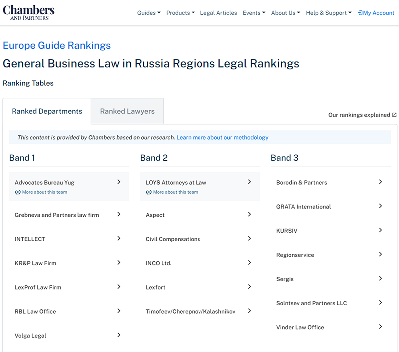This screenshot has height=352, width=399.
Task: Click the chevron next to Advocates Bureau Yug
Action: click(x=119, y=182)
